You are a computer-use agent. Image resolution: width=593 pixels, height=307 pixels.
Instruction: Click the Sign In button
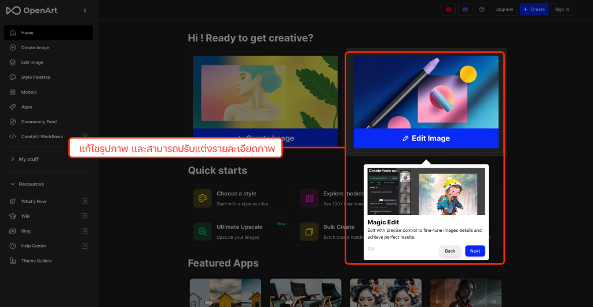pos(562,9)
